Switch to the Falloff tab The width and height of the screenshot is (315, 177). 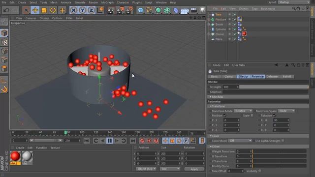287,77
